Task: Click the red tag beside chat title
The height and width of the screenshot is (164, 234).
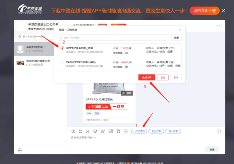Action: click(x=102, y=25)
